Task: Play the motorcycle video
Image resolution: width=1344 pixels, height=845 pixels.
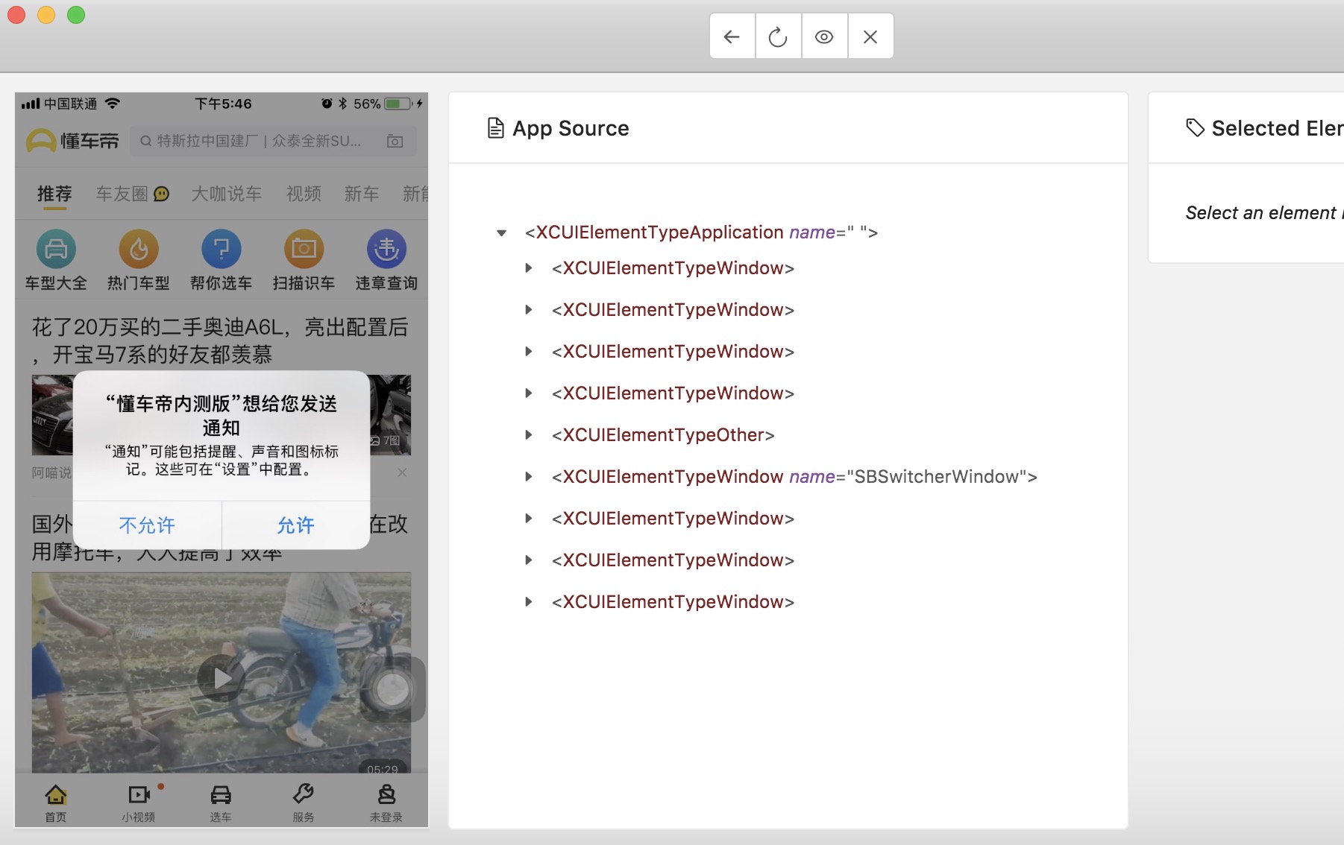Action: [x=222, y=678]
